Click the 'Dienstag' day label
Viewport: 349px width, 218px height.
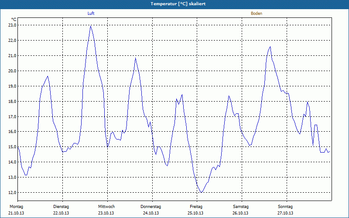click(61, 207)
